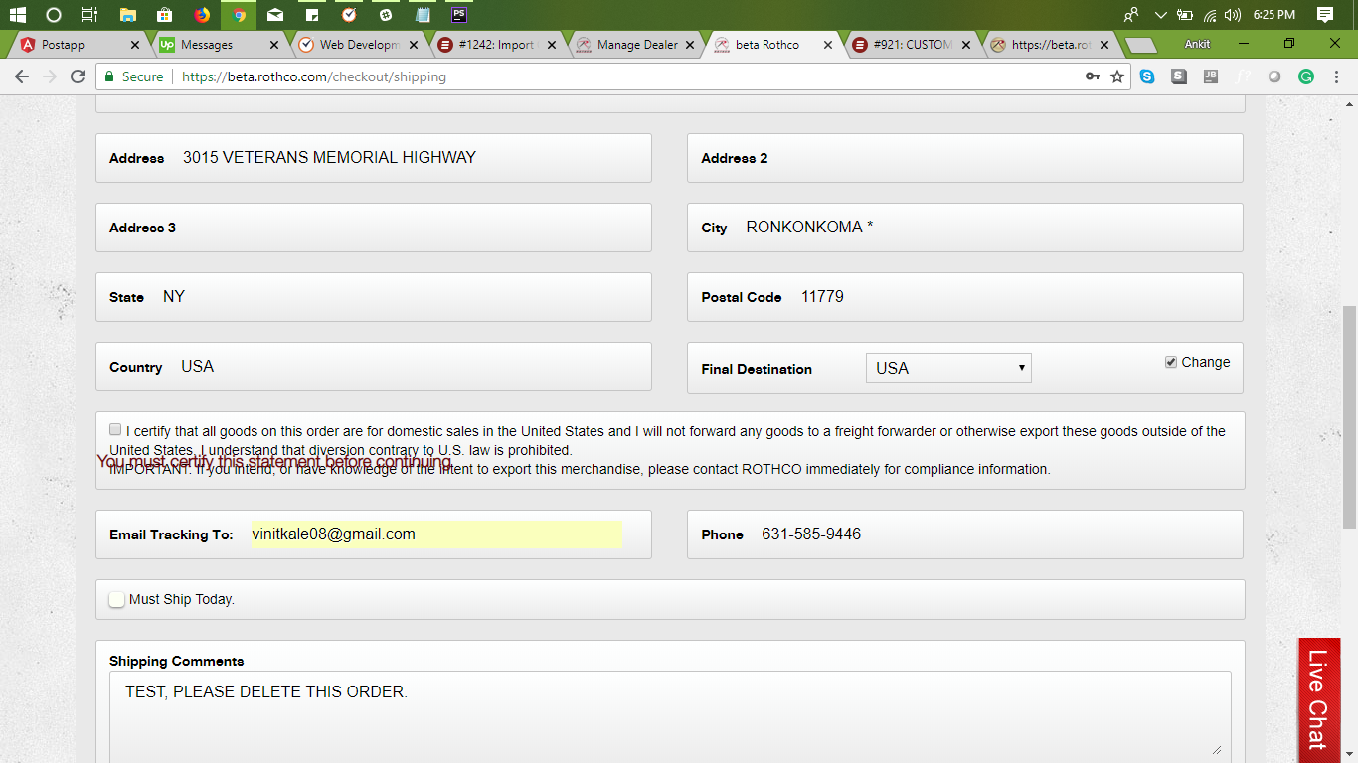Click the Email Tracking To field

[436, 534]
